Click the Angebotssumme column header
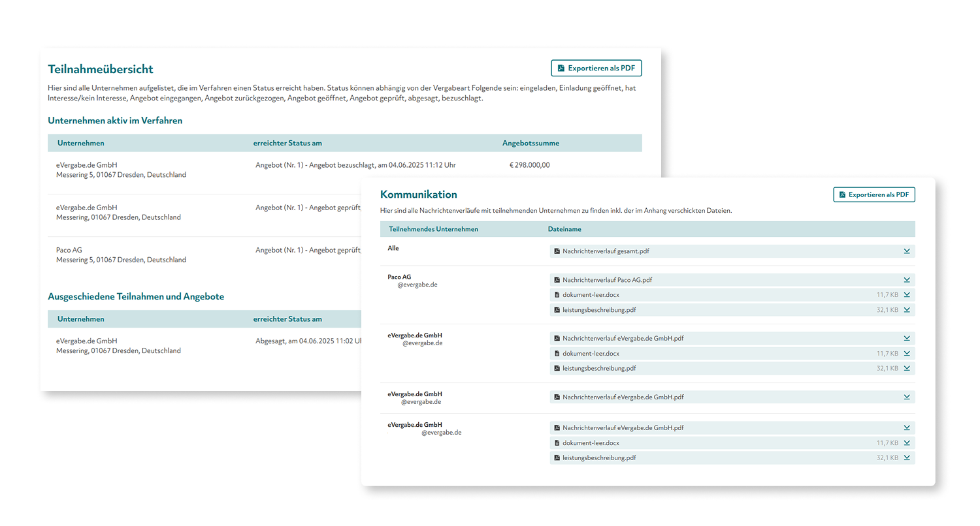The width and height of the screenshot is (980, 526). click(531, 143)
